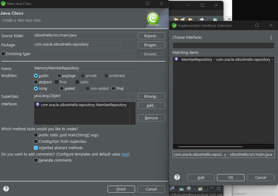Click the help icon in New Java Class dialog
Image resolution: width=278 pixels, height=196 pixels.
(6, 189)
